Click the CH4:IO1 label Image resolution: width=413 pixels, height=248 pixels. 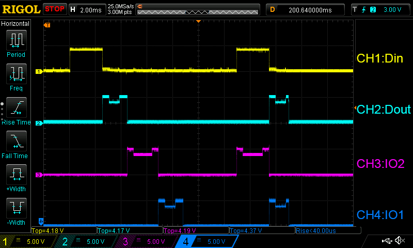[x=380, y=215]
